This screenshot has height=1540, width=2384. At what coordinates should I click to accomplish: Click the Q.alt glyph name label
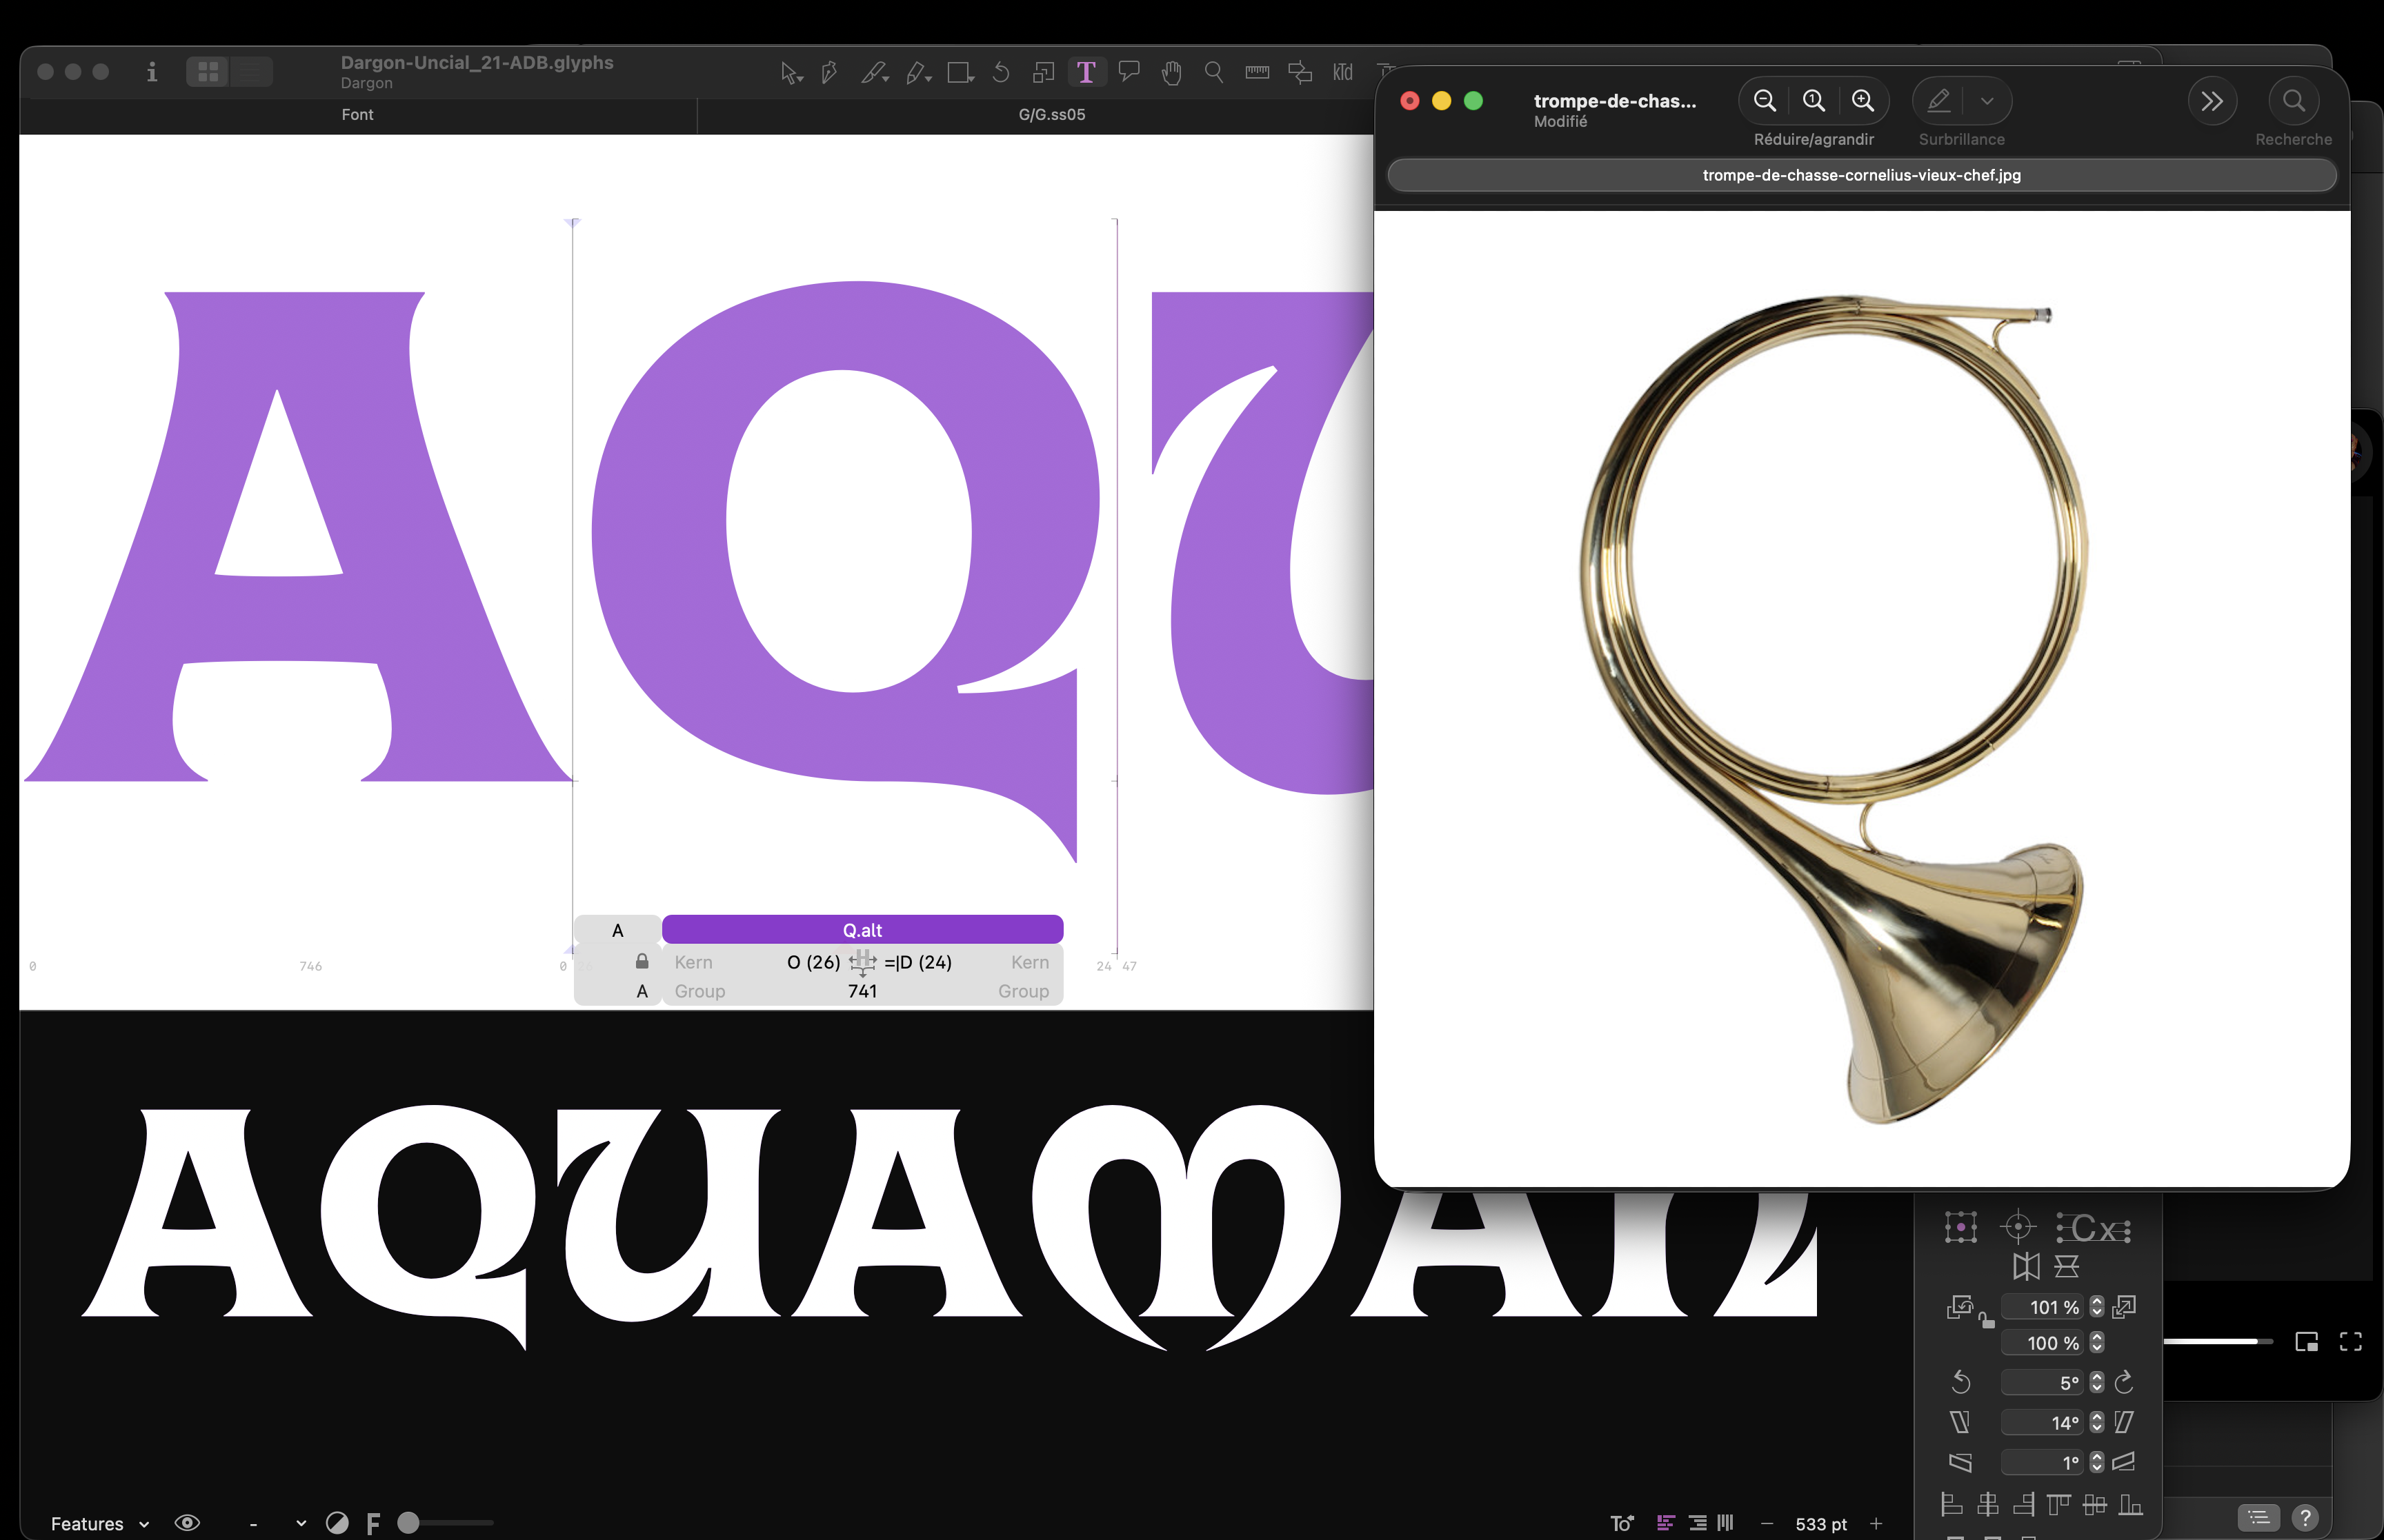(862, 930)
